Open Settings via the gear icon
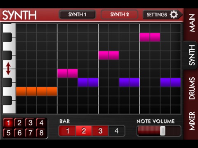Screen dimensions: 198x148 click(x=174, y=14)
